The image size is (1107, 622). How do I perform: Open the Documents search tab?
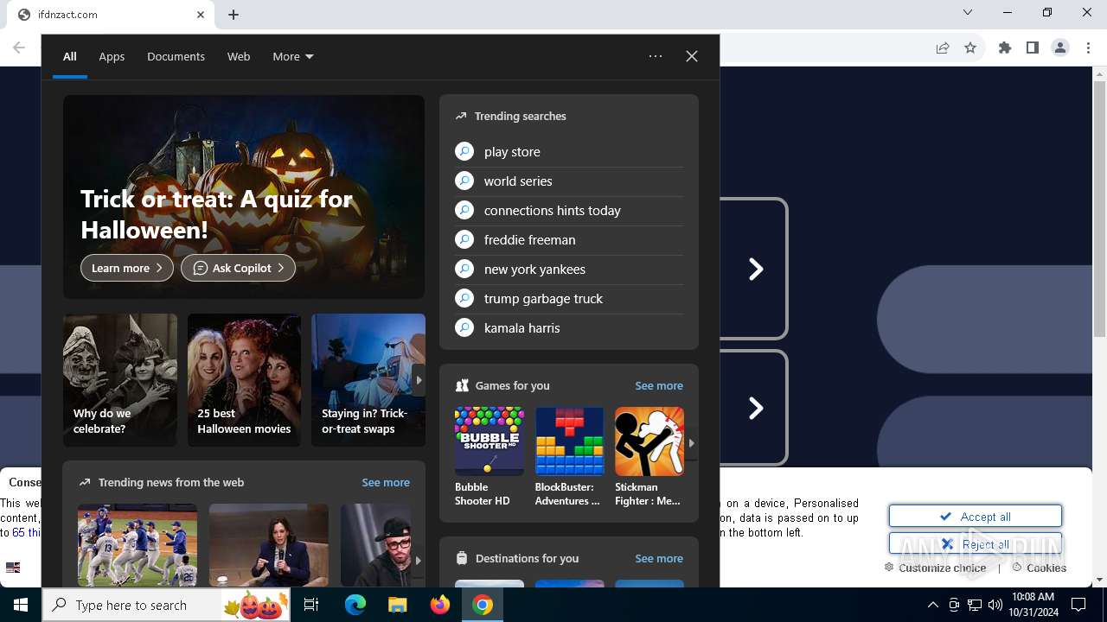pyautogui.click(x=176, y=56)
